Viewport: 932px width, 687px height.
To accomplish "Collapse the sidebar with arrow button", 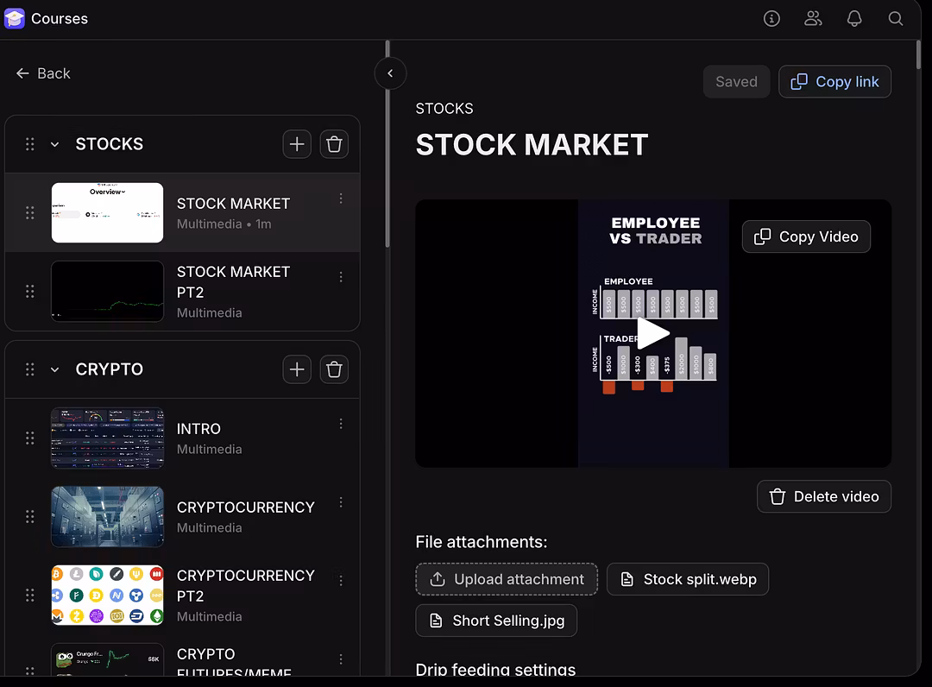I will 390,73.
